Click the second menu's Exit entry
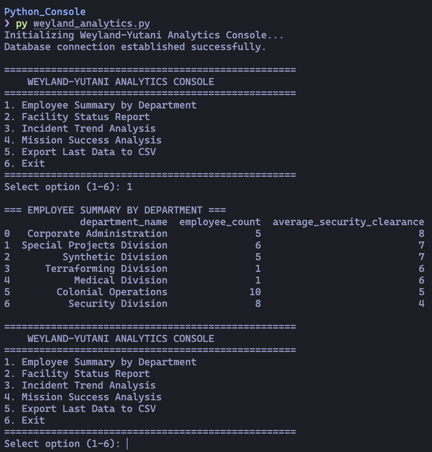Screen dimensions: 432x452 (x=25, y=420)
